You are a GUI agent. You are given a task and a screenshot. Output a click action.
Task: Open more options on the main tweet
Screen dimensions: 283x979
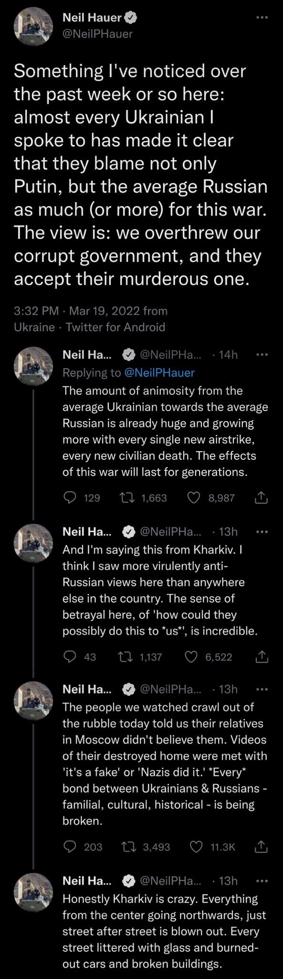[x=262, y=18]
